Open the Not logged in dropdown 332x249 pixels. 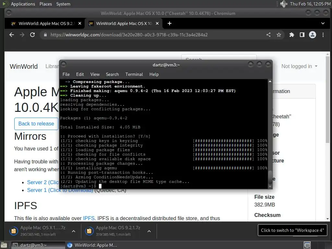299,66
